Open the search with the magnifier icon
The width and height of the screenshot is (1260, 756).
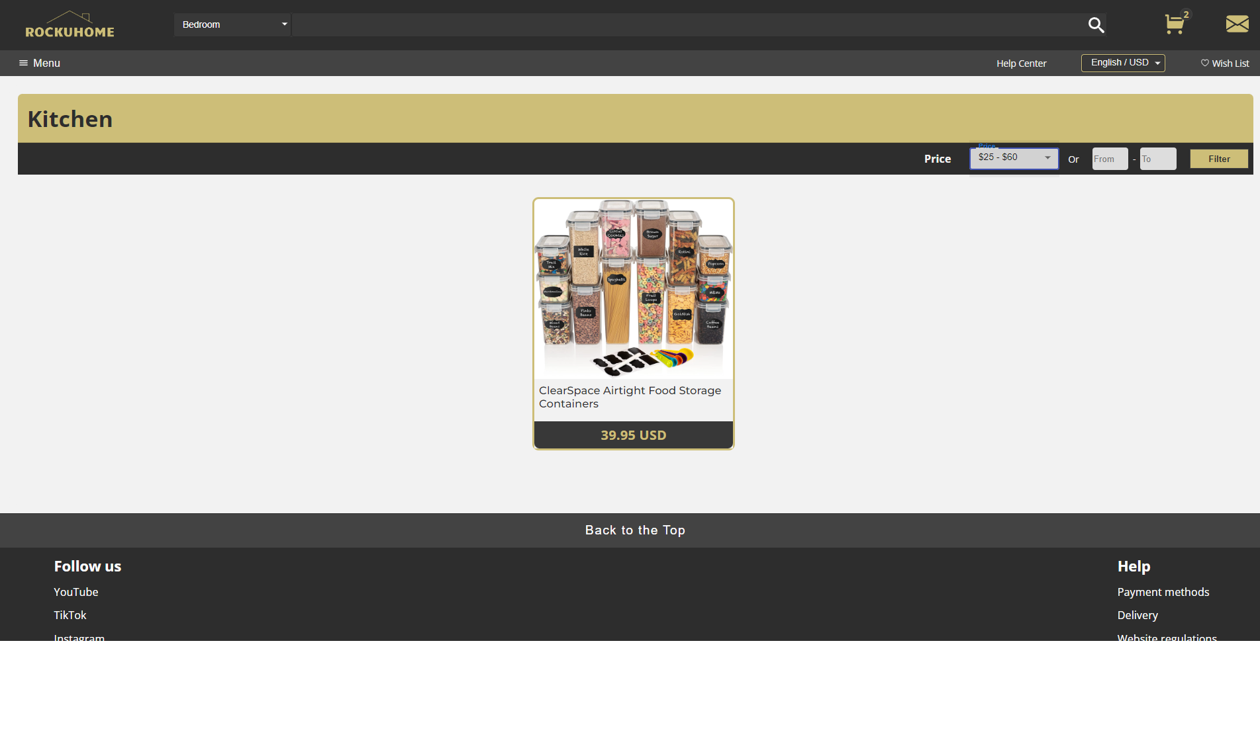(1096, 24)
